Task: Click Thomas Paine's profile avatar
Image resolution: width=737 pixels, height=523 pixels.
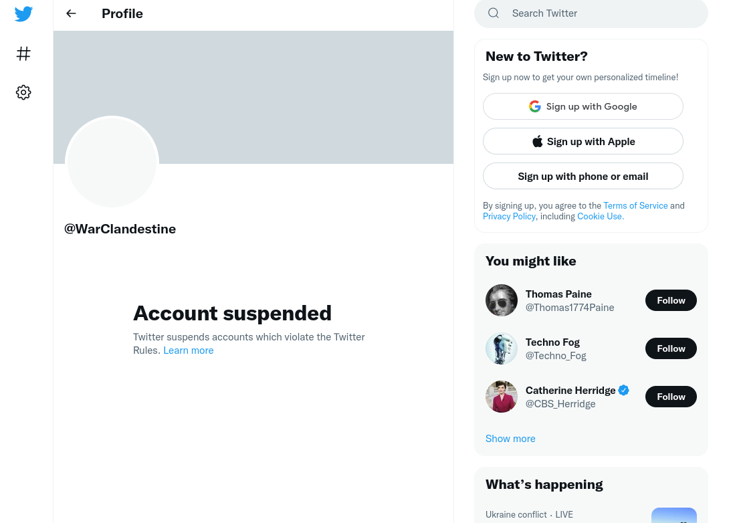Action: (x=502, y=300)
